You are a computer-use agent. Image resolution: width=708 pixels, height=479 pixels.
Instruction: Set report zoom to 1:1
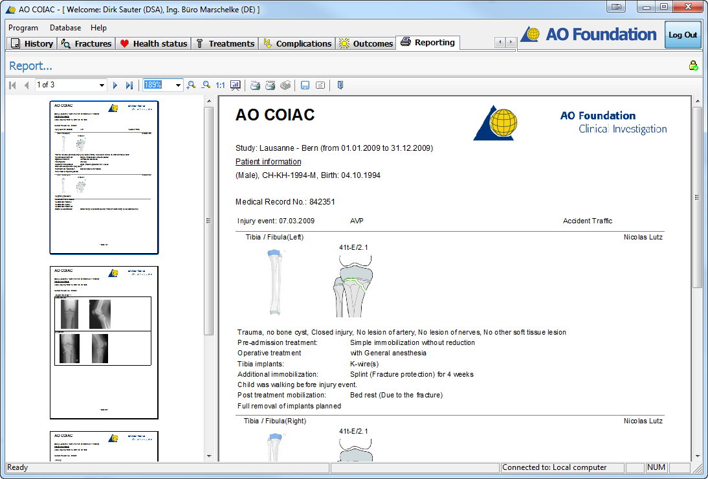(220, 85)
